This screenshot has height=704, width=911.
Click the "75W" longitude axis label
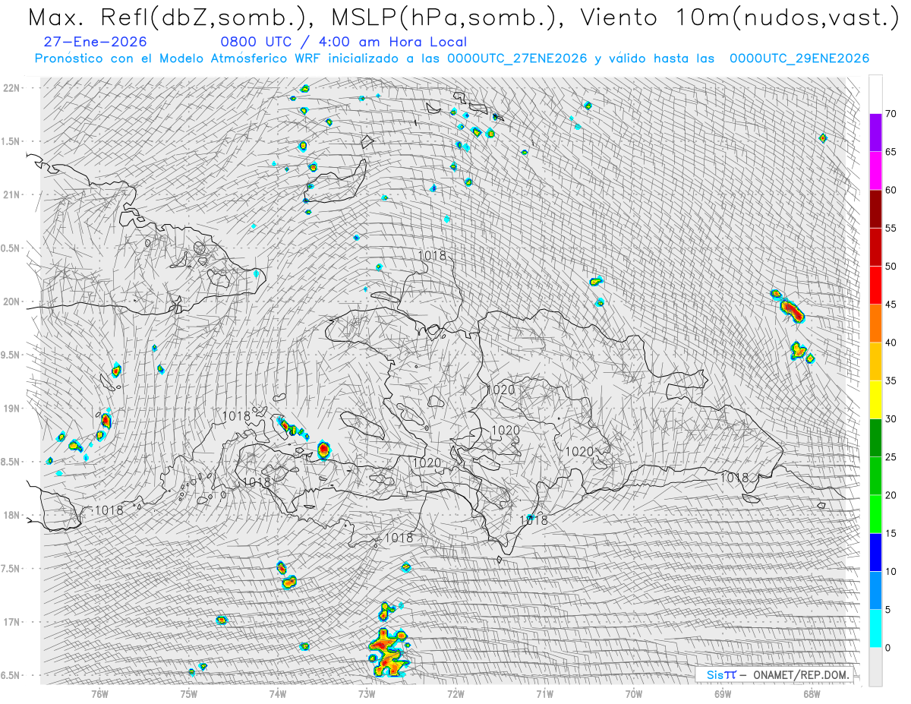189,693
